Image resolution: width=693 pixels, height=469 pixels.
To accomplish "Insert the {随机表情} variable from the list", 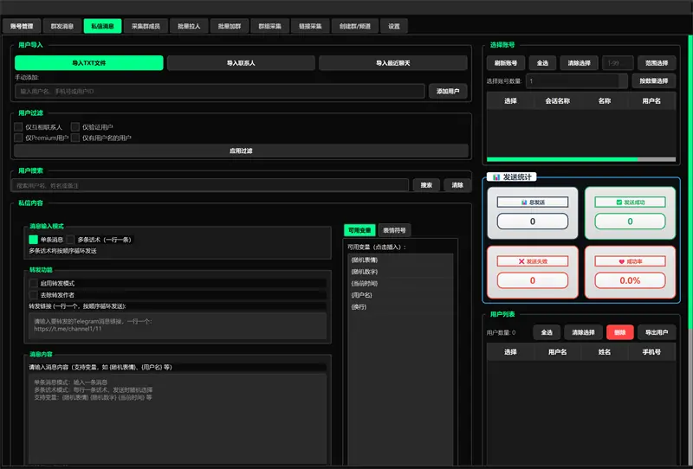I will point(365,260).
